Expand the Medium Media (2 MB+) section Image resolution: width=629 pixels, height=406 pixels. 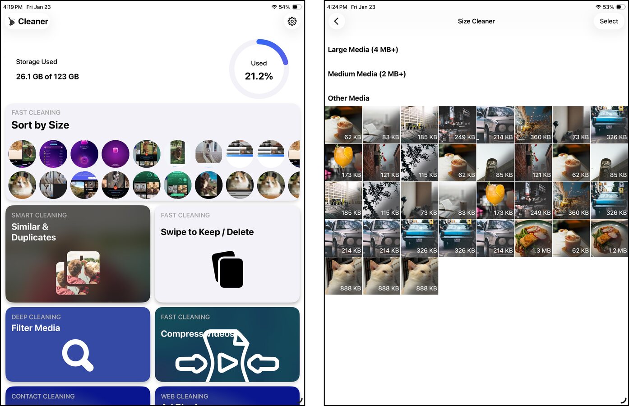367,74
